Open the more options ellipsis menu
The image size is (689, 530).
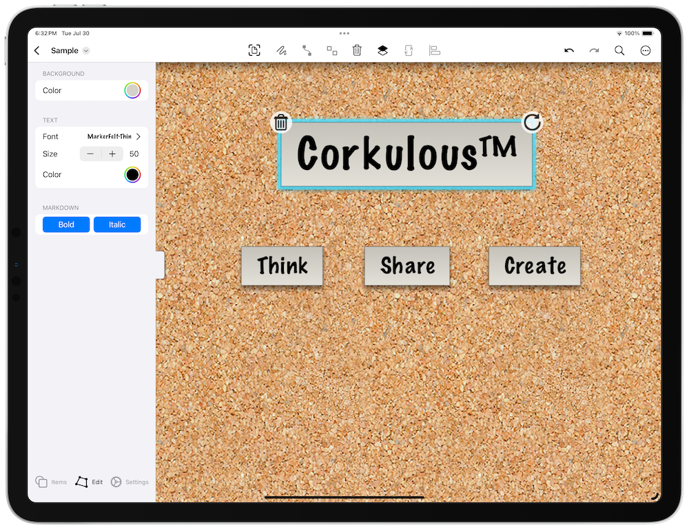pos(645,50)
